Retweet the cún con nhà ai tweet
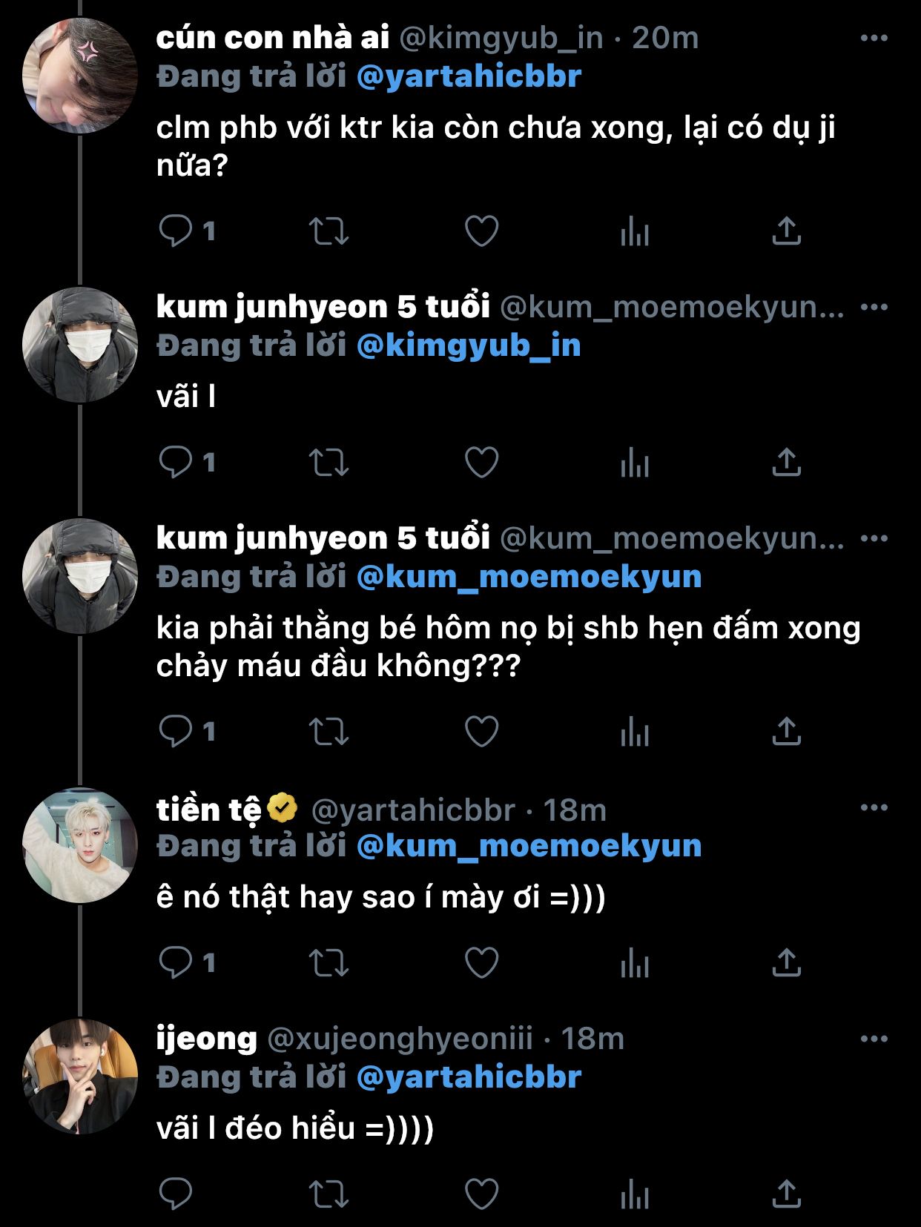The width and height of the screenshot is (921, 1227). 329,231
